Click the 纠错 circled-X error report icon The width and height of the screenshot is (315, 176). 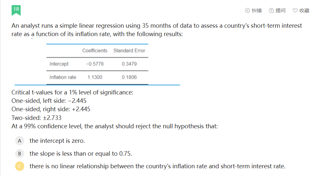click(x=247, y=11)
